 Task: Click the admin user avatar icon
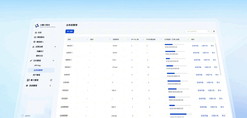point(23,116)
